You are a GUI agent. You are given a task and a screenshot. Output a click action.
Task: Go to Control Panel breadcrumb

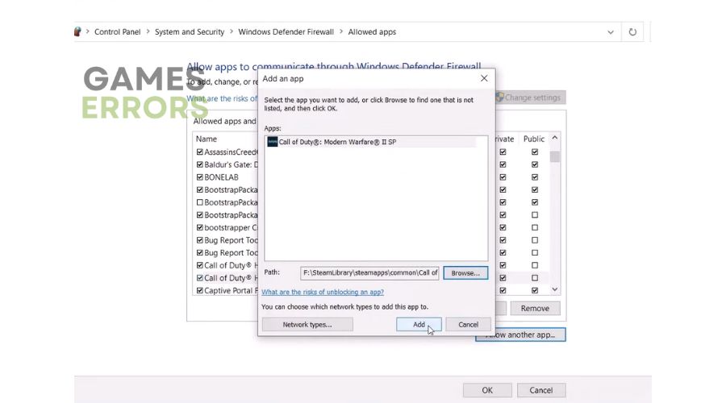tap(117, 32)
